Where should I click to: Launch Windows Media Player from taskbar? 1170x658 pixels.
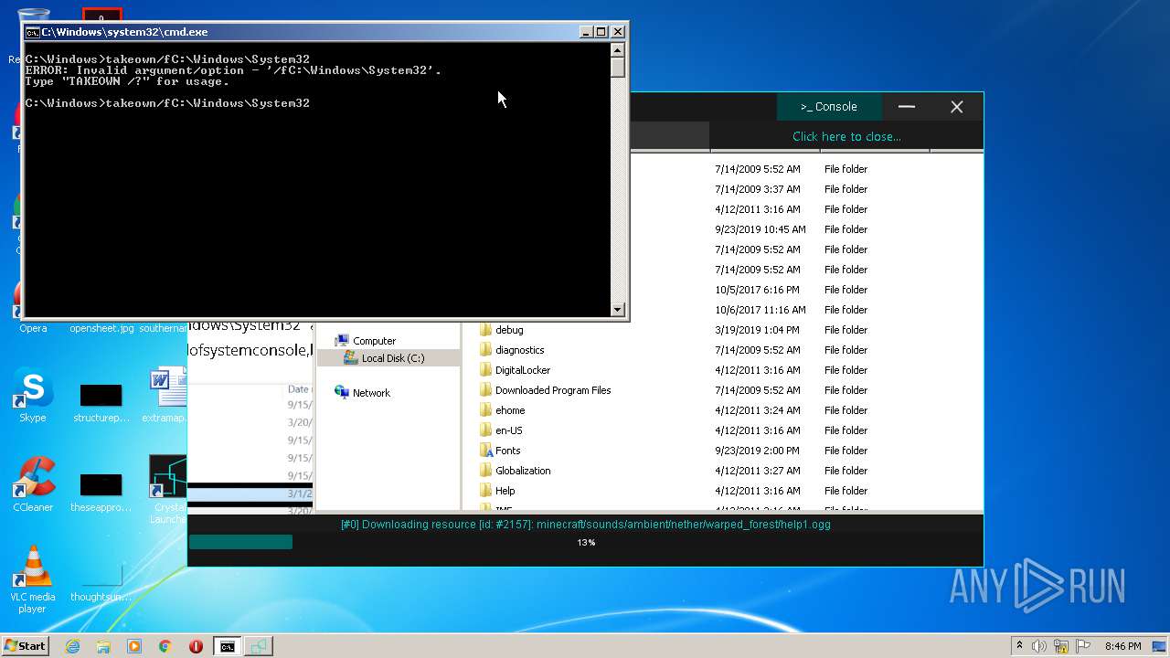(134, 646)
